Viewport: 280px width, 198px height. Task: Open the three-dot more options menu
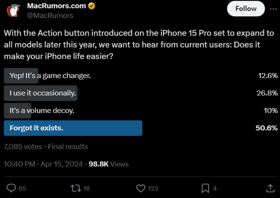273,9
